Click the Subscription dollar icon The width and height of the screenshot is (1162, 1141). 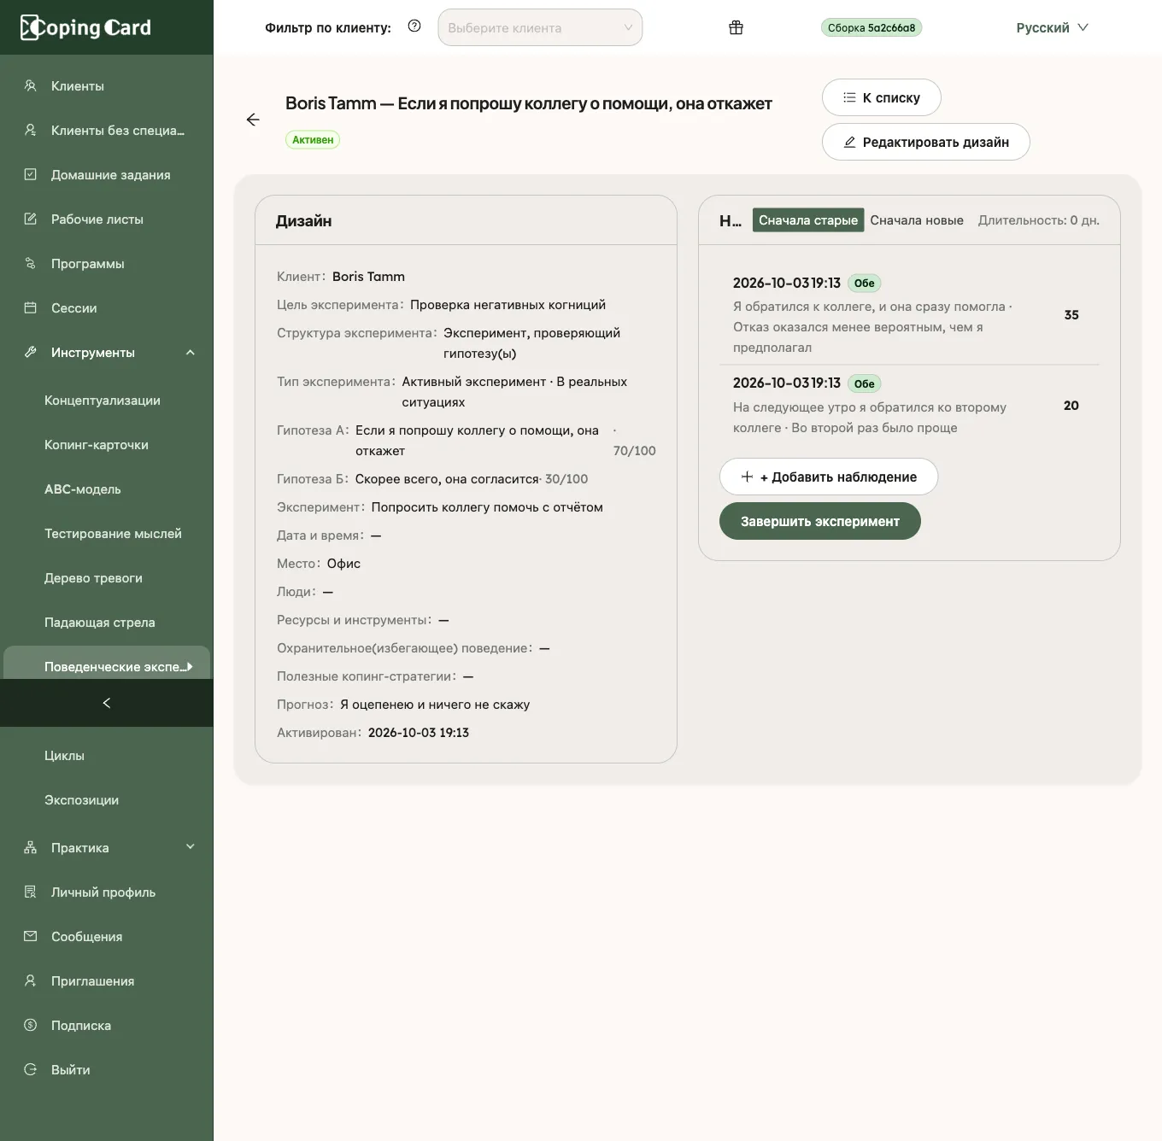coord(31,1025)
